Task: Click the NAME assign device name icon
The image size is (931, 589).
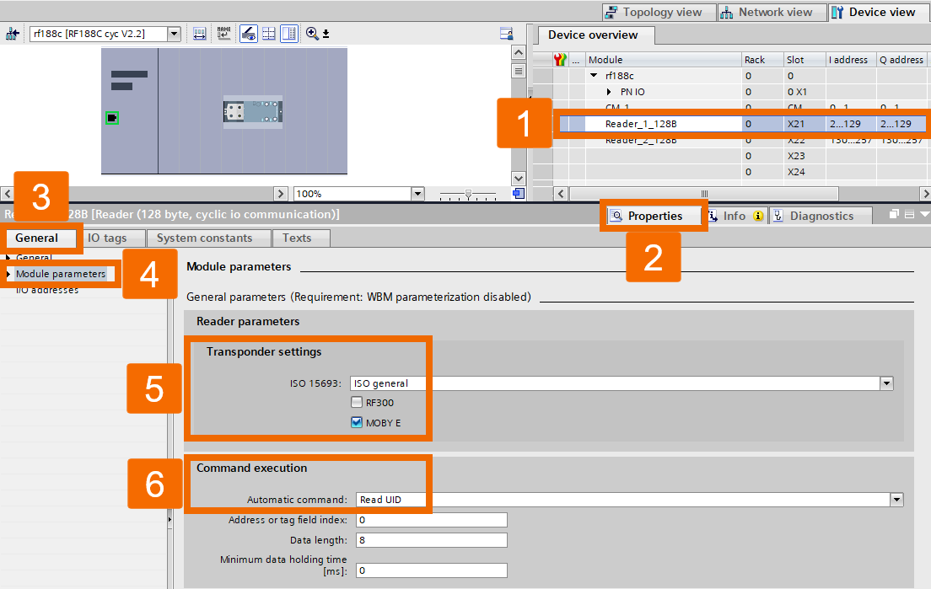Action: (x=223, y=34)
